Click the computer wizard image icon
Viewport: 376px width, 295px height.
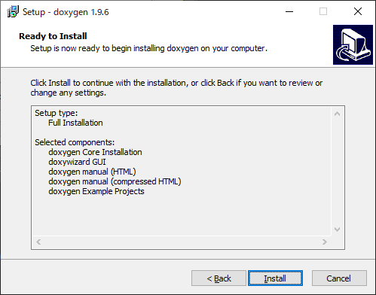[353, 44]
